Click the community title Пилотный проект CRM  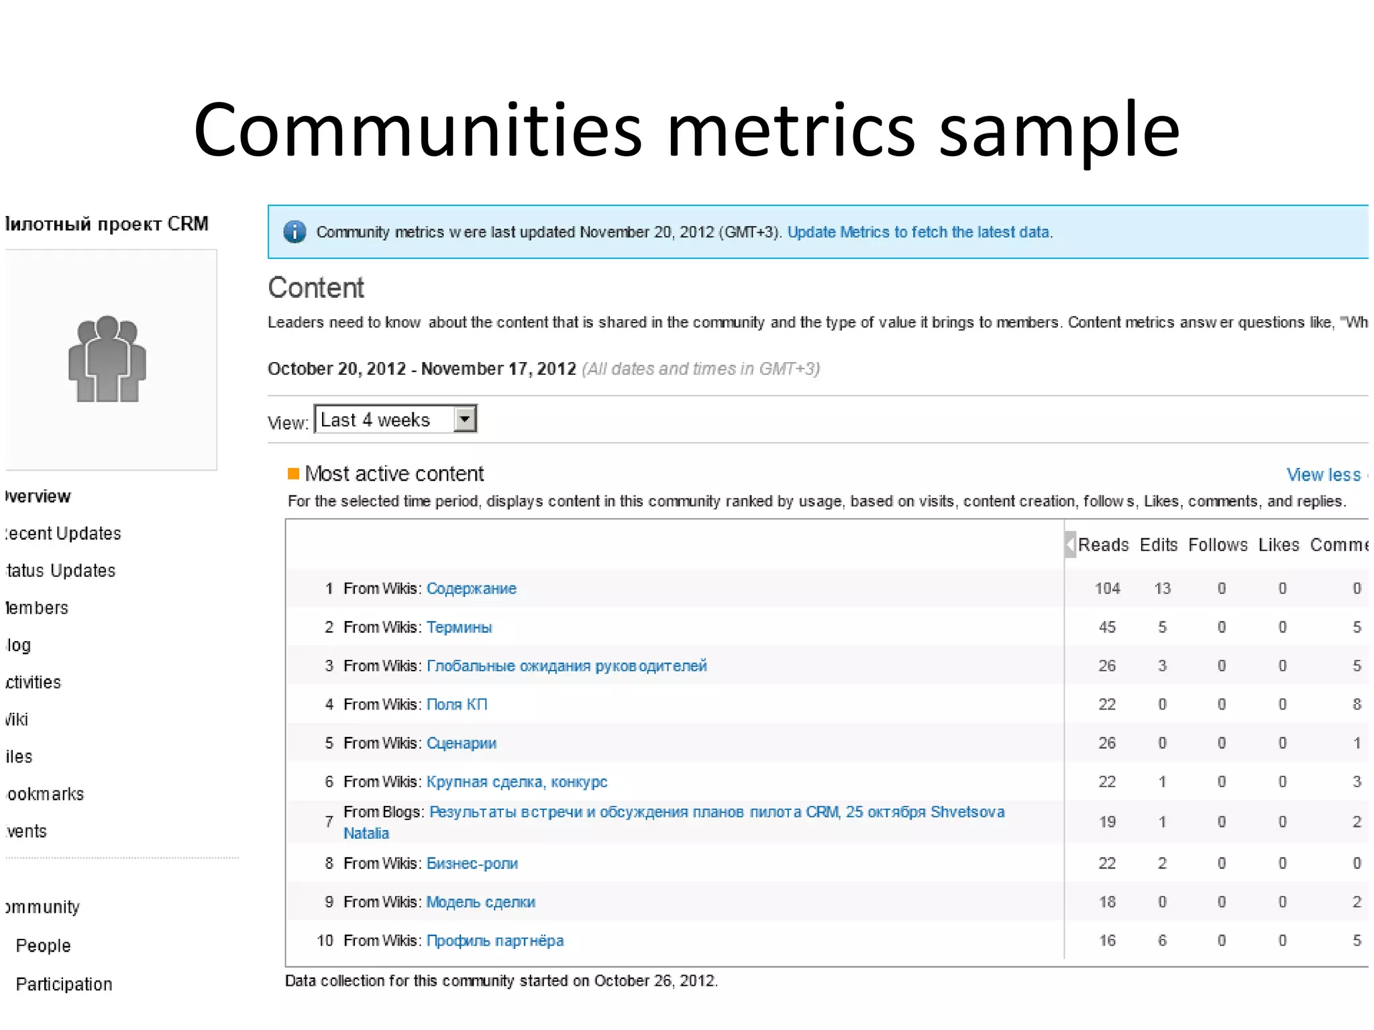coord(107,224)
